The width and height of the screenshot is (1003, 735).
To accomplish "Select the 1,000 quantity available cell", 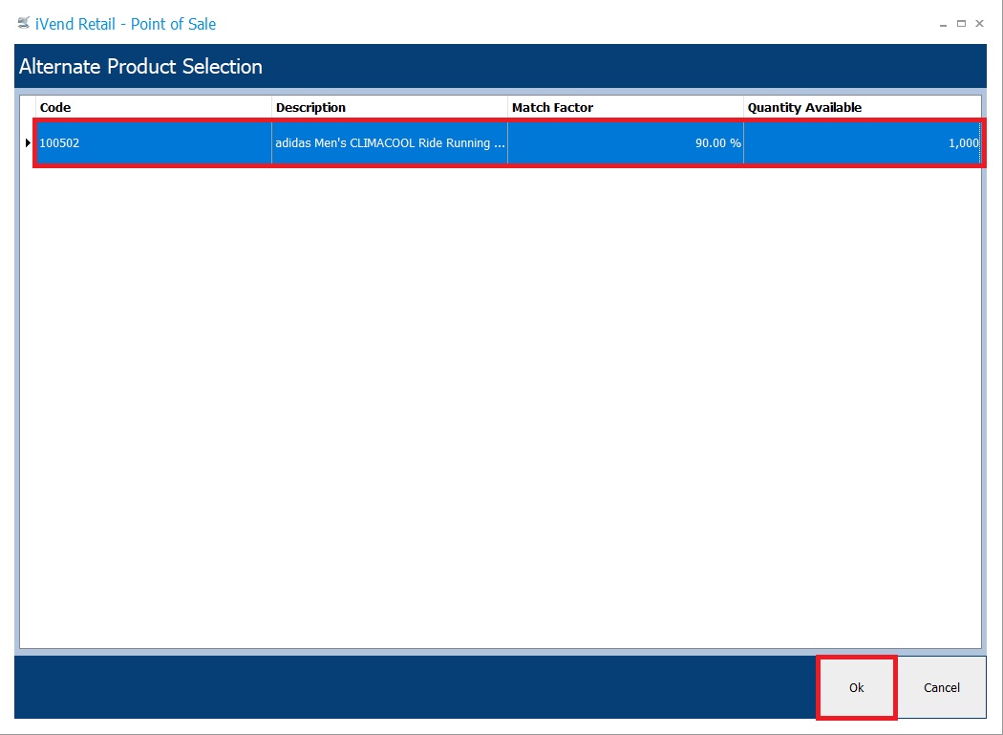I will coord(863,142).
